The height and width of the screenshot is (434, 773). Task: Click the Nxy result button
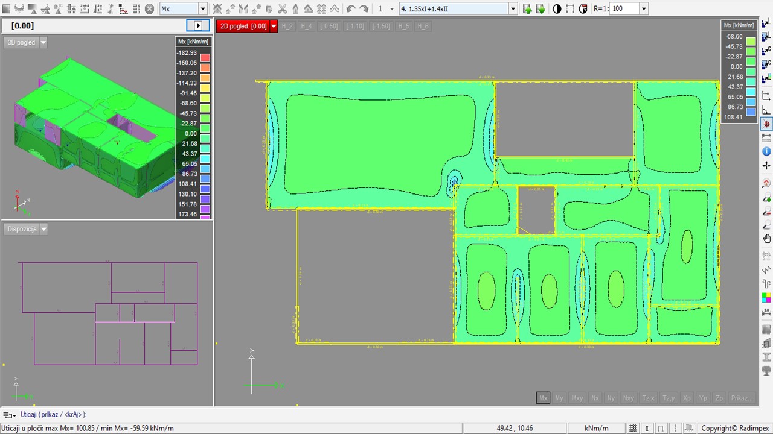628,398
